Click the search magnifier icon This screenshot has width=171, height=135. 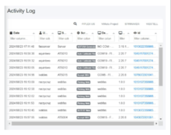point(75,24)
